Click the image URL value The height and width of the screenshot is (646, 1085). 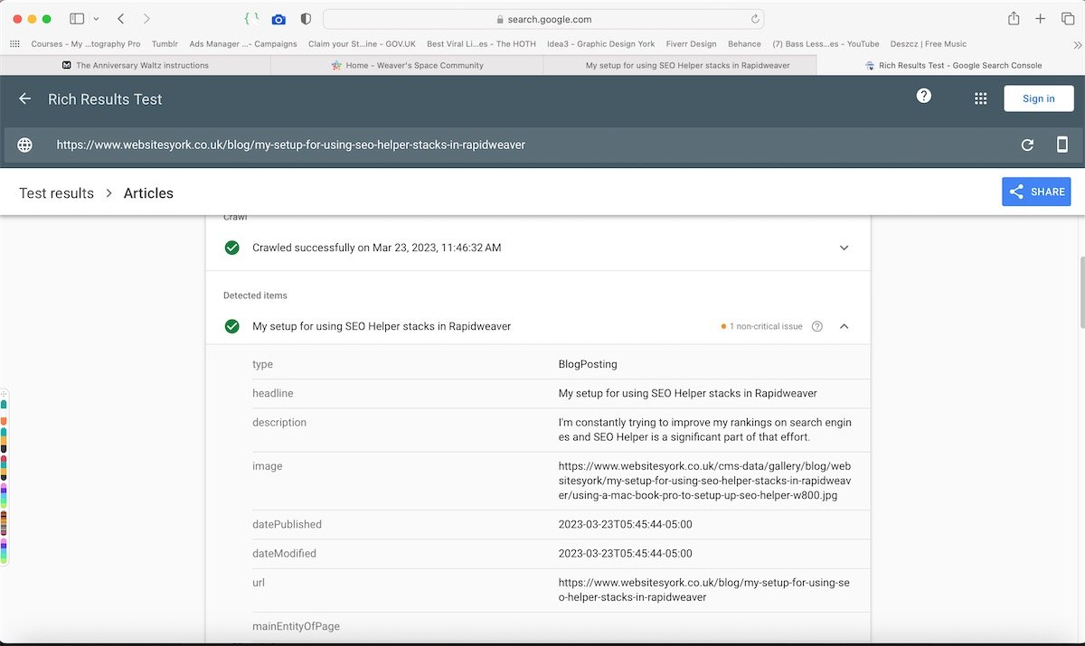pyautogui.click(x=705, y=481)
